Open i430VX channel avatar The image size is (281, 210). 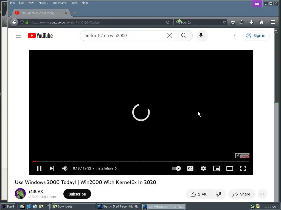click(20, 194)
